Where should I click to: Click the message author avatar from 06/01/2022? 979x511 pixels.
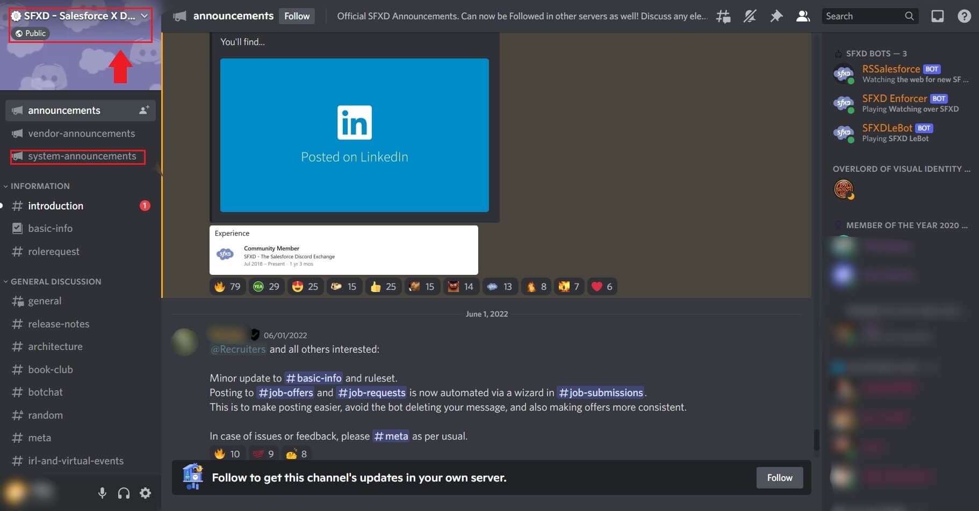[184, 342]
